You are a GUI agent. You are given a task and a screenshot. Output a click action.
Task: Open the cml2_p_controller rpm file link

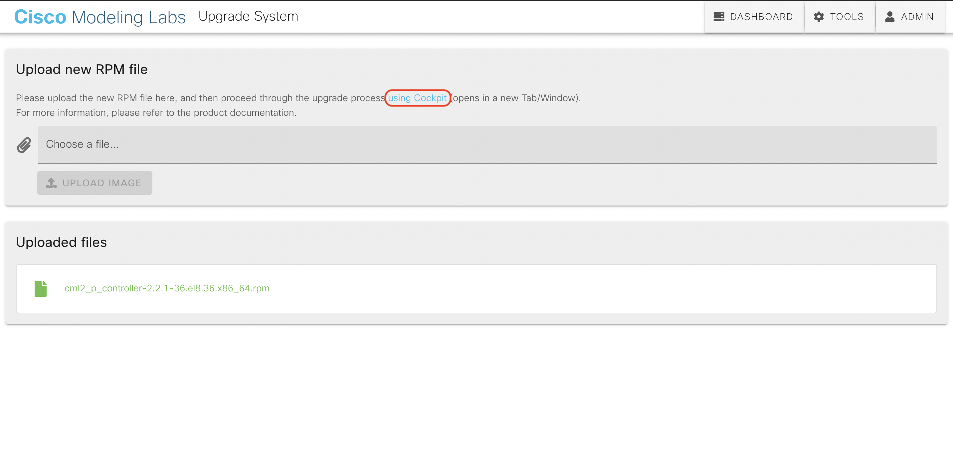(x=167, y=288)
